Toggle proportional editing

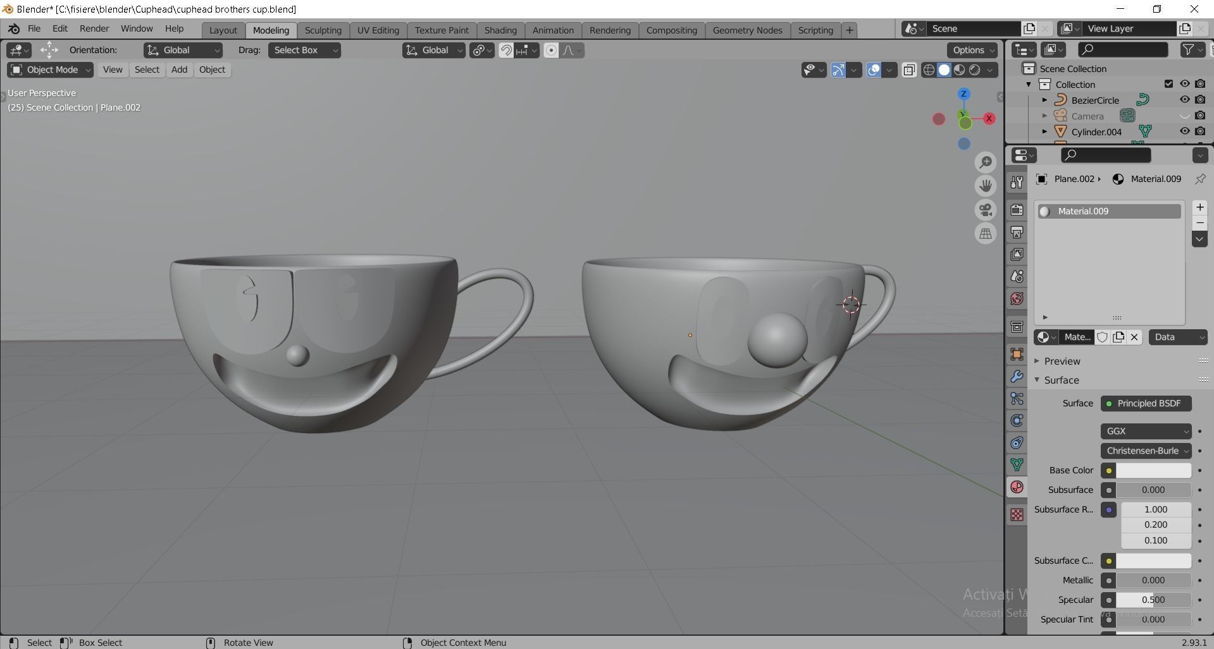point(551,51)
